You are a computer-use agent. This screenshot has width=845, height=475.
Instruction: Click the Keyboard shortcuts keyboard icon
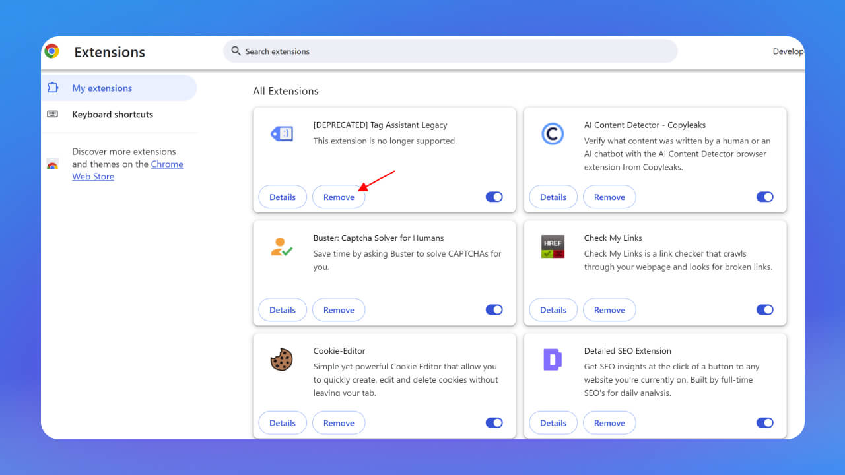click(x=53, y=114)
